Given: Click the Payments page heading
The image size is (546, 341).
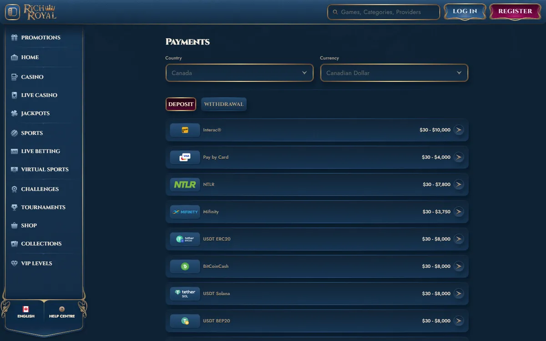Looking at the screenshot, I should tap(187, 42).
